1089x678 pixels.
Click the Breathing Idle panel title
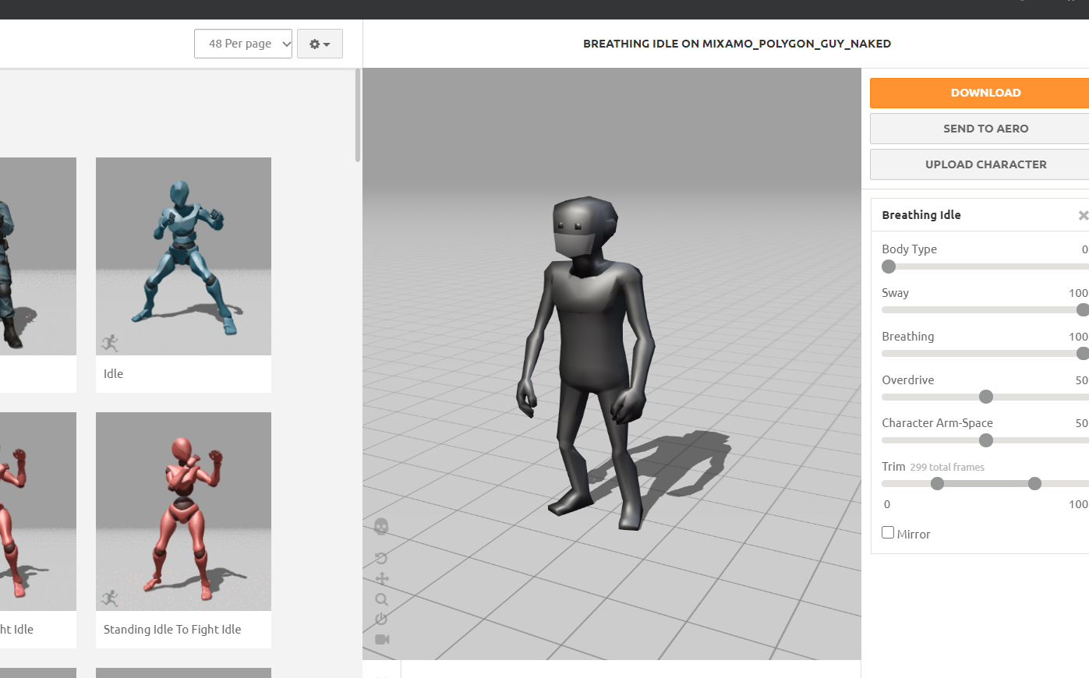coord(921,215)
